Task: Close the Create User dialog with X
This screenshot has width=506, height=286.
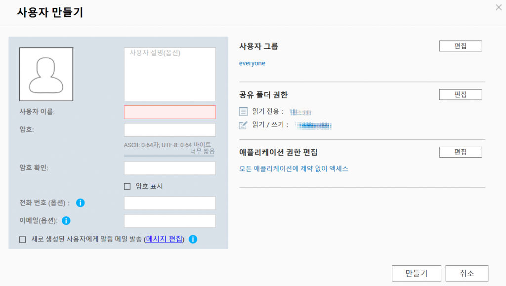Action: pos(499,7)
